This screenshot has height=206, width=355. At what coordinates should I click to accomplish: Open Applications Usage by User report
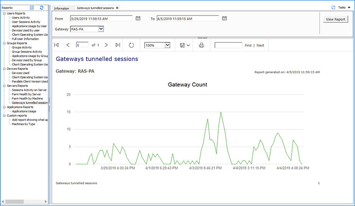[x=29, y=26]
